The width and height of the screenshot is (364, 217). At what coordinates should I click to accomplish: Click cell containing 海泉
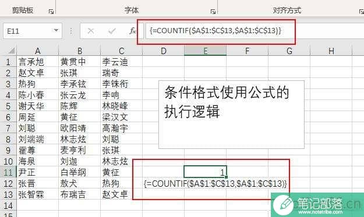click(x=38, y=161)
